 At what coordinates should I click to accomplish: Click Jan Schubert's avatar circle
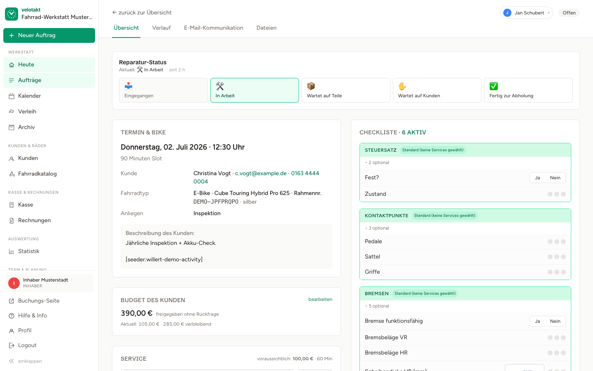point(507,13)
